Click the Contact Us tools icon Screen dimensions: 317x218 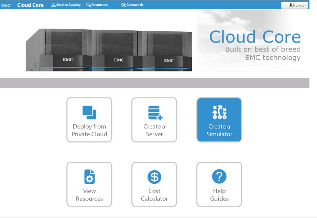[123, 5]
